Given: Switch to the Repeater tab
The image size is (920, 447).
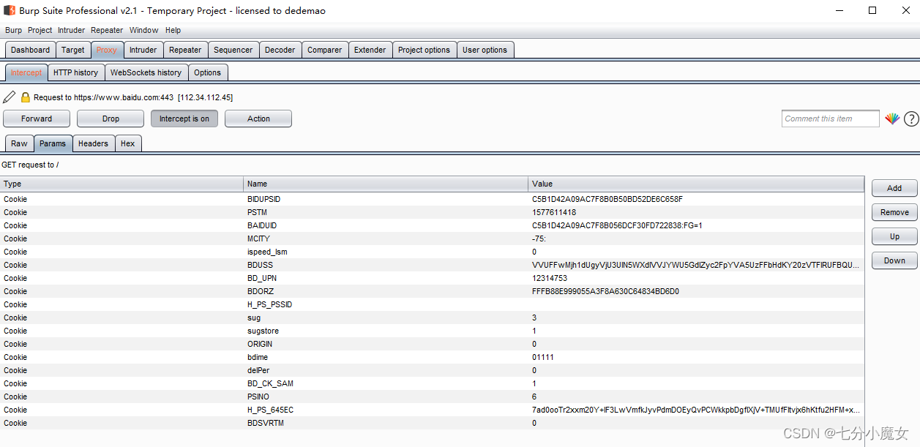Looking at the screenshot, I should [185, 50].
